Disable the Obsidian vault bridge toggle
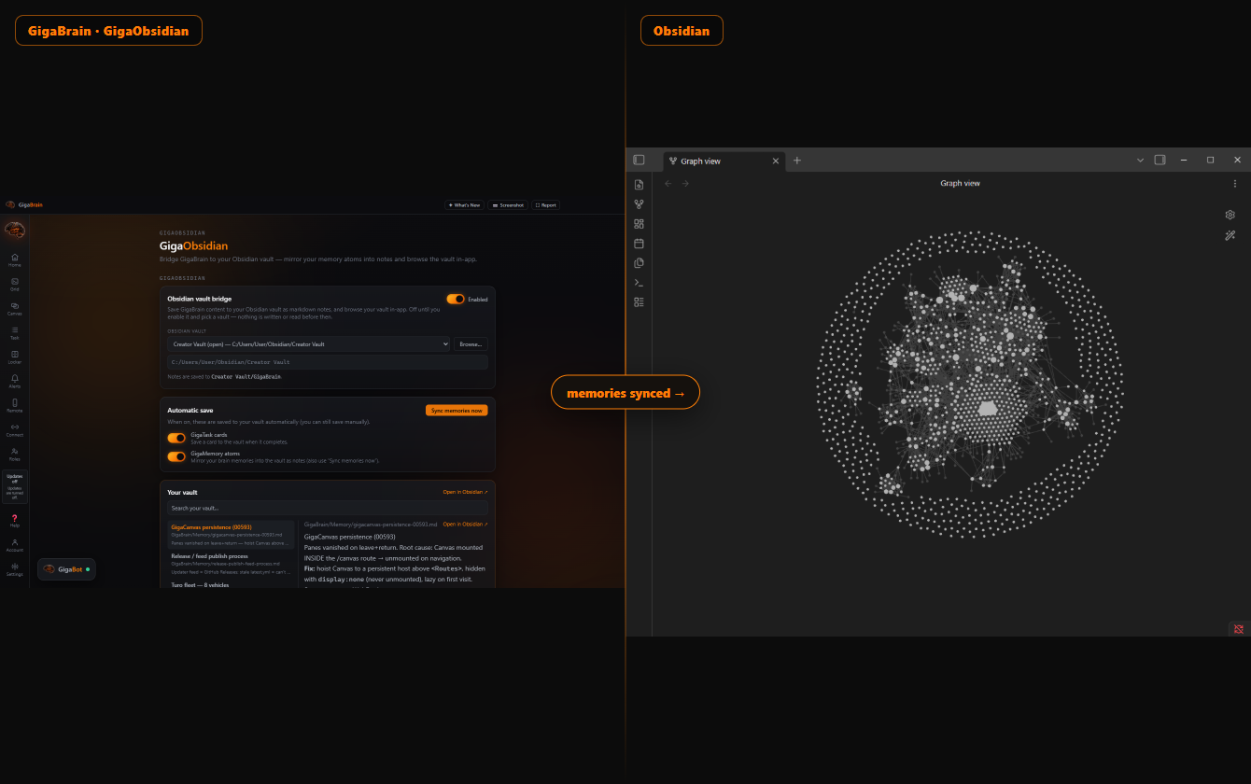 (456, 300)
